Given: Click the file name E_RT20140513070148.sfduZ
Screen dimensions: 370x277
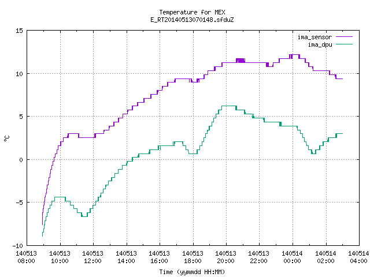Looking at the screenshot, I should [192, 20].
